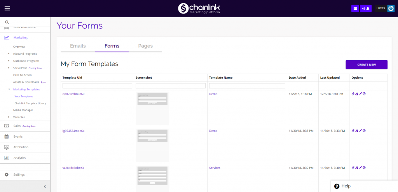The height and width of the screenshot is (192, 398).
Task: Click the Settings gear icon in the sidebar
Action: pos(7,175)
